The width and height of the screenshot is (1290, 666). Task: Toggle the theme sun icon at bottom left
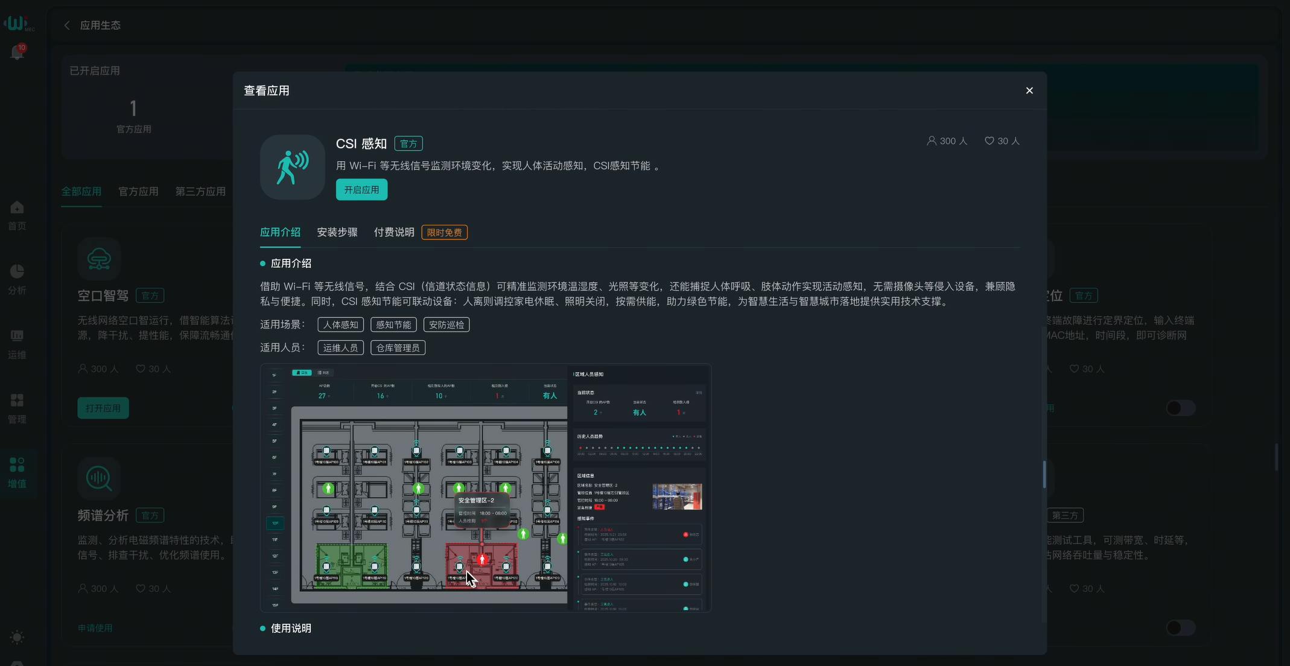17,638
